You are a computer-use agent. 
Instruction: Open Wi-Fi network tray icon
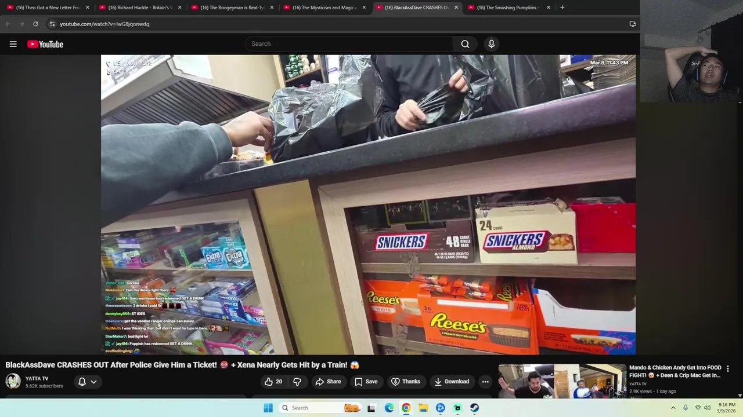698,408
